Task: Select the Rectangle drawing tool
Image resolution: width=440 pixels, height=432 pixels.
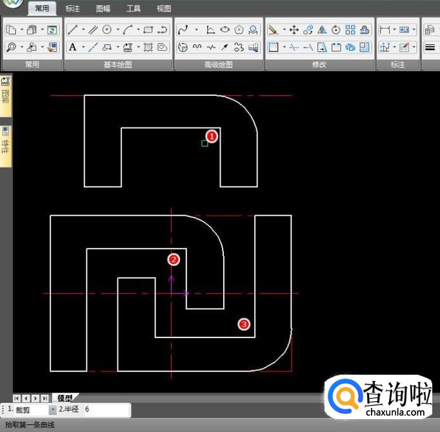Action: pyautogui.click(x=148, y=30)
